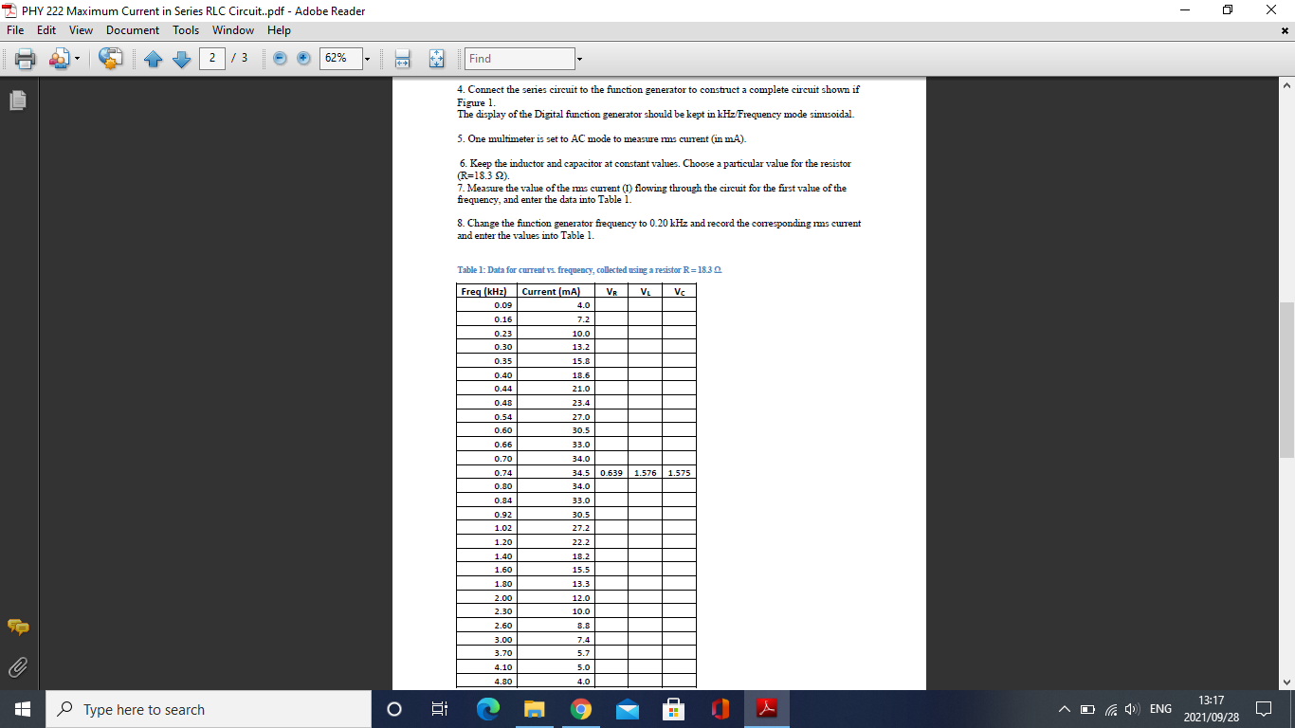1295x728 pixels.
Task: Go to next page with down arrow
Action: point(181,59)
